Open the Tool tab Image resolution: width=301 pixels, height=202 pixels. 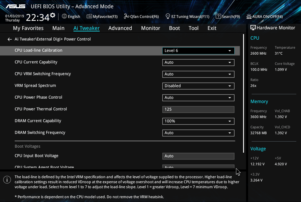(193, 28)
